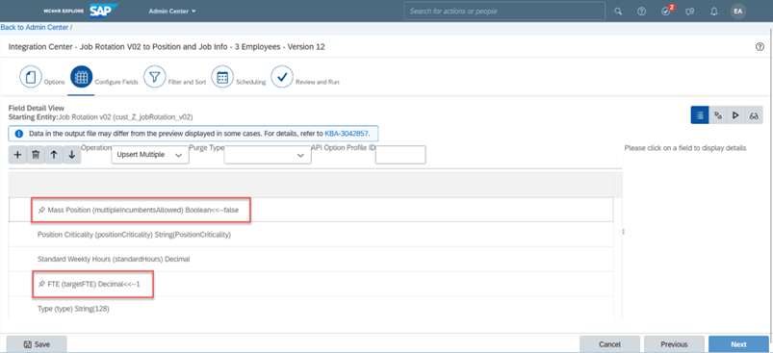Go Back to Admin Center link
This screenshot has height=353, width=773.
click(x=35, y=28)
